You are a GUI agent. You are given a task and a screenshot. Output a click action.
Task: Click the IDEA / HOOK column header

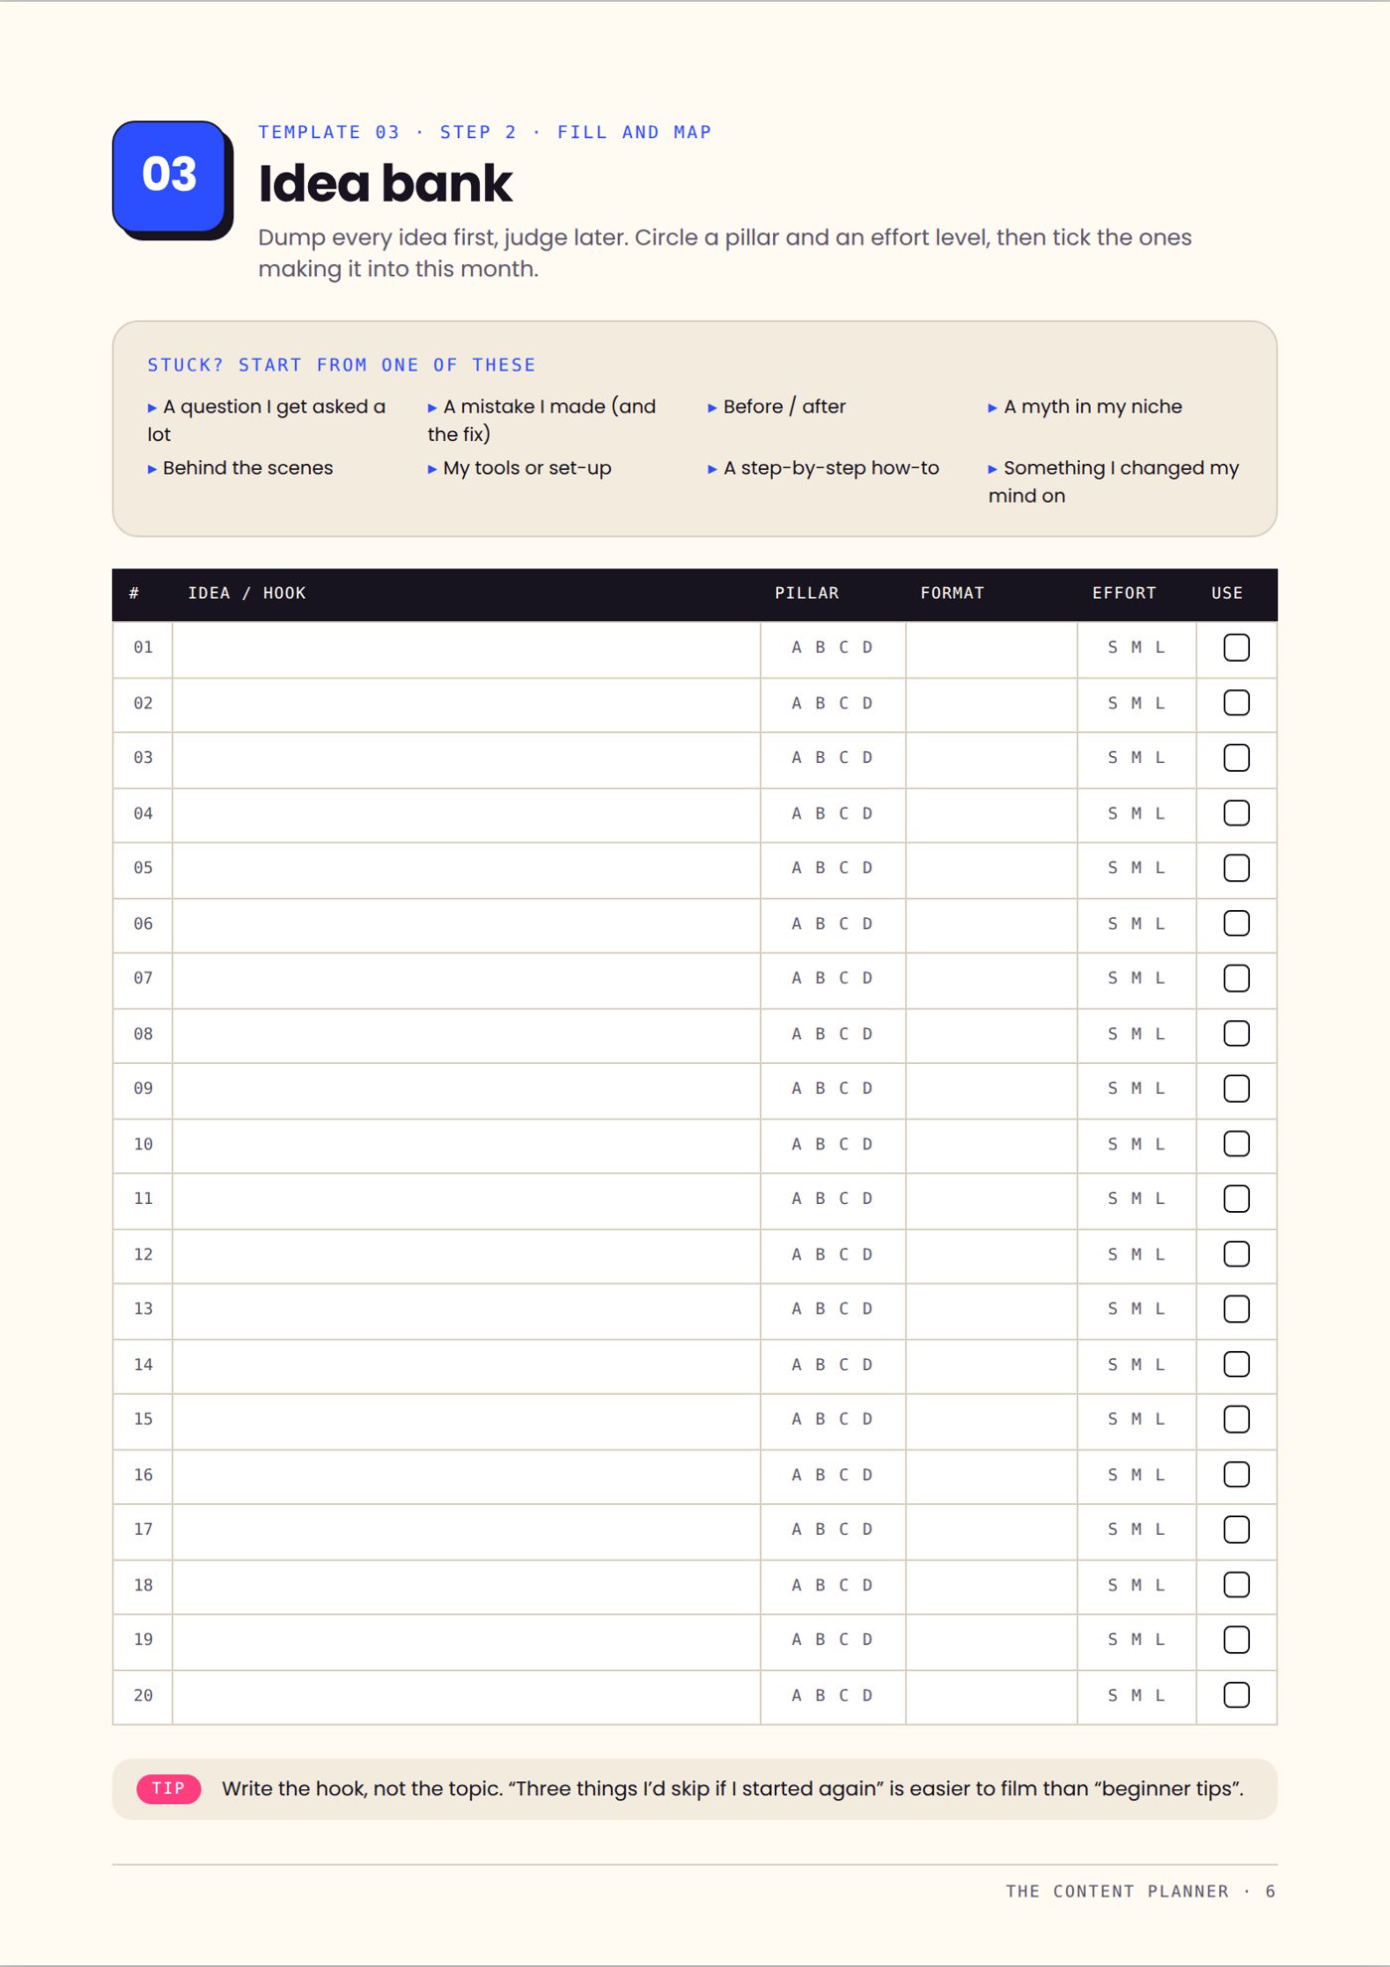[x=246, y=593]
